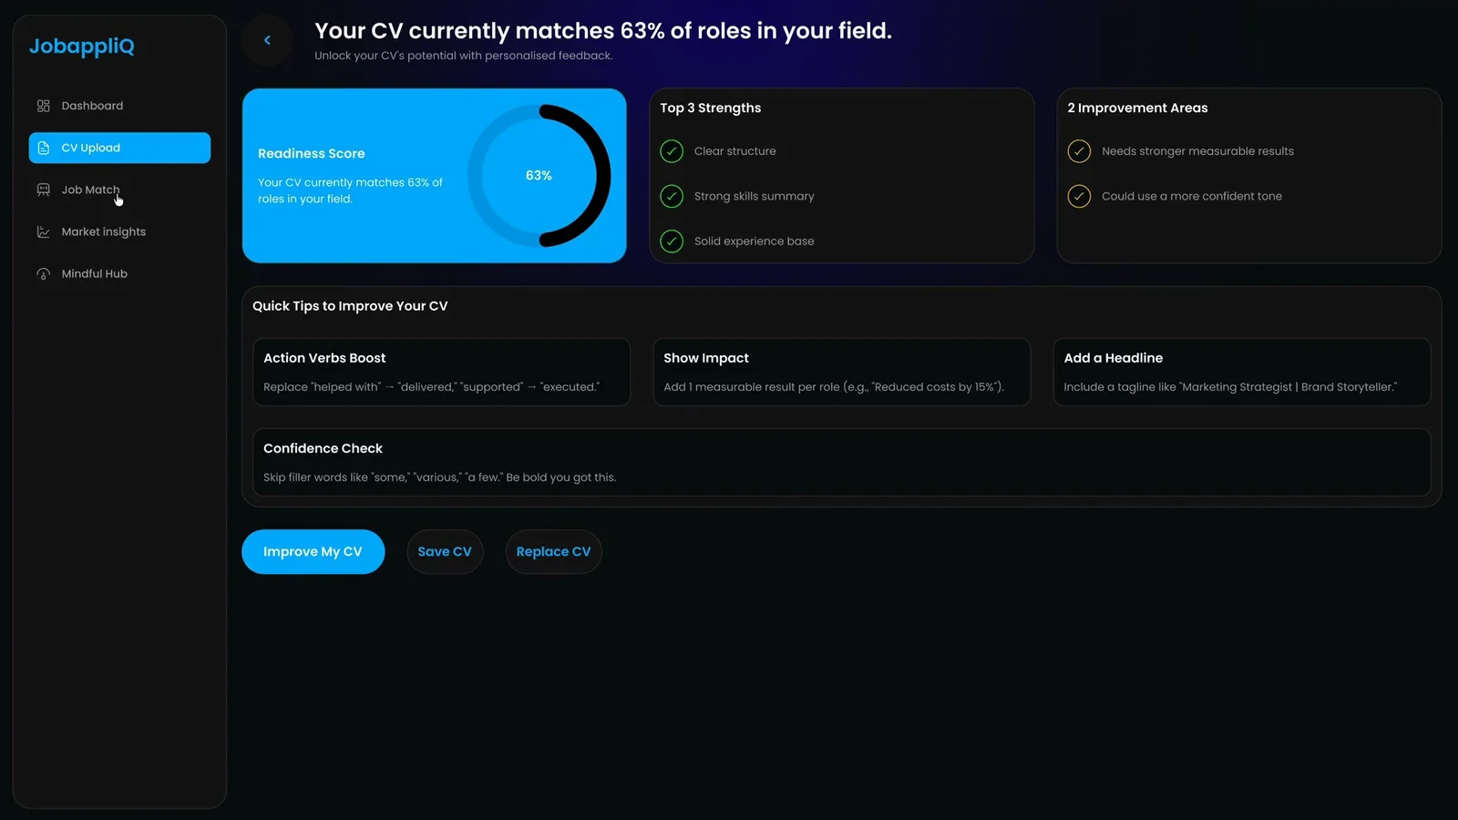
Task: Click the green check beside Strong skills summary
Action: click(672, 196)
